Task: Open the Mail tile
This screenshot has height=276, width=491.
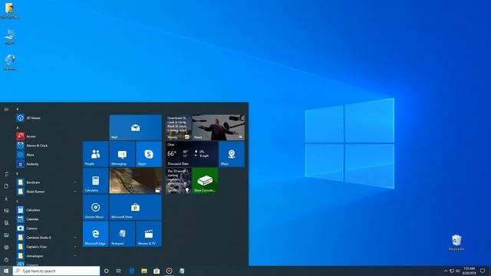Action: [x=136, y=127]
